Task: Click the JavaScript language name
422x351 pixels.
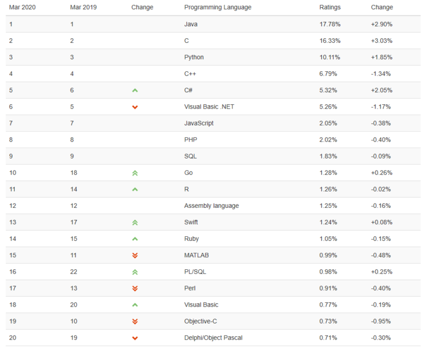Action: pyautogui.click(x=199, y=123)
